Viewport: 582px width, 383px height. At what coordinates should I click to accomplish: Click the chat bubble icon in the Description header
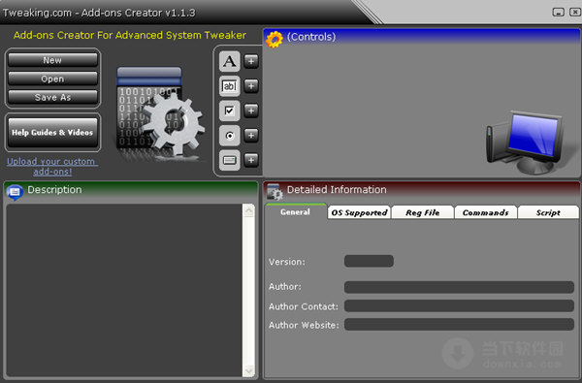pyautogui.click(x=15, y=192)
